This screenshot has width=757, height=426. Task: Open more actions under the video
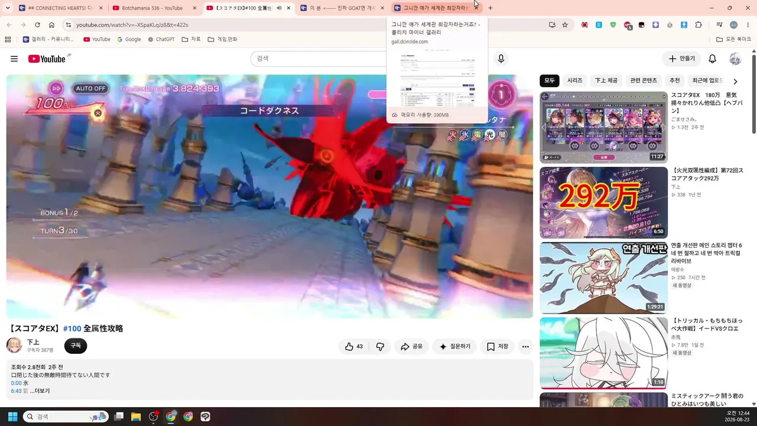[x=525, y=347]
